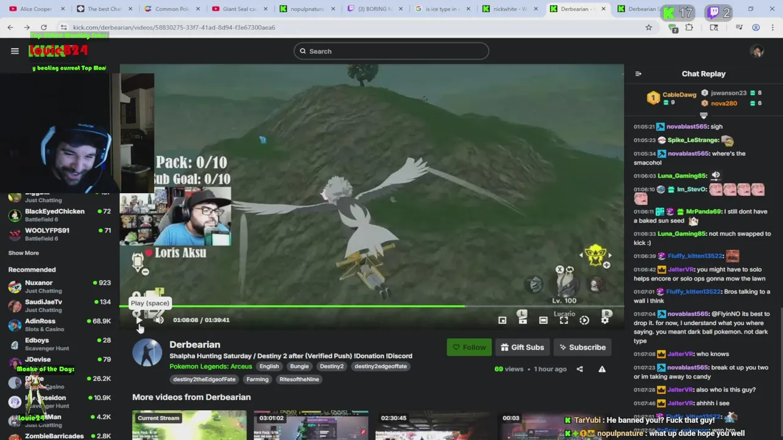The width and height of the screenshot is (783, 440).
Task: Enter fullscreen mode in the player
Action: [x=564, y=320]
